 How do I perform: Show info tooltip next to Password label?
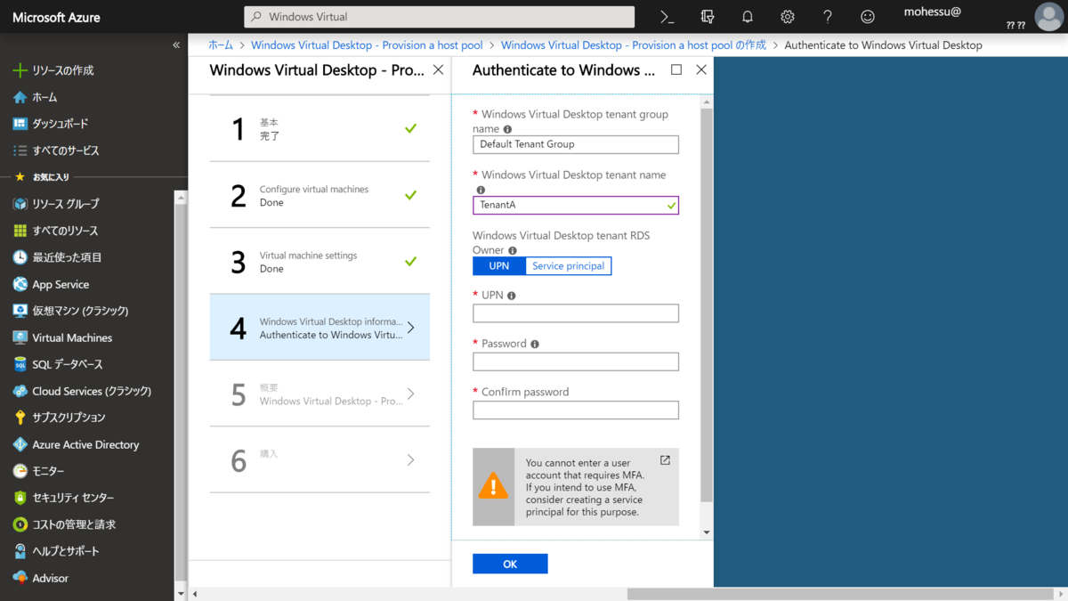534,344
